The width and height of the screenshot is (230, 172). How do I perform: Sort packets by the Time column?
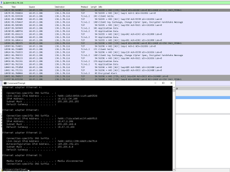click(x=14, y=7)
